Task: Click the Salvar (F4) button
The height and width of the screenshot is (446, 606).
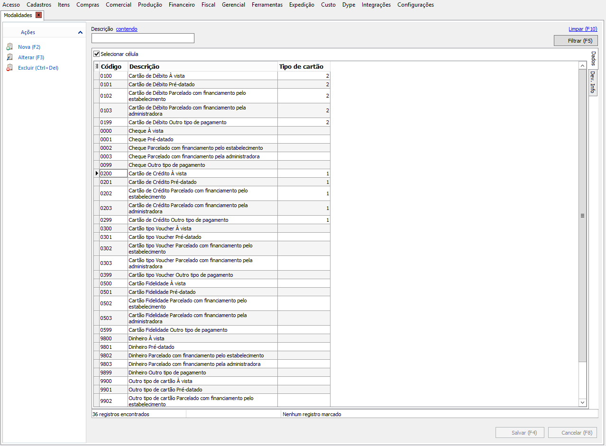Action: pos(520,433)
